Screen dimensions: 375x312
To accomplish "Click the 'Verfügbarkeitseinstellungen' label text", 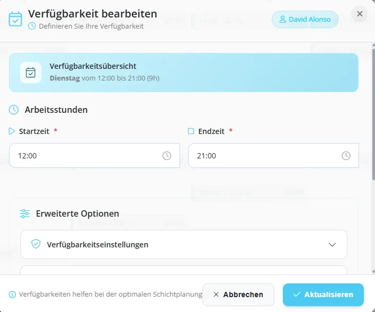I will coord(97,245).
